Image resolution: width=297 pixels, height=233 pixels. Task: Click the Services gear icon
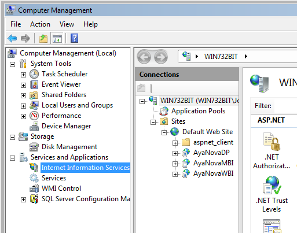[x=34, y=178]
